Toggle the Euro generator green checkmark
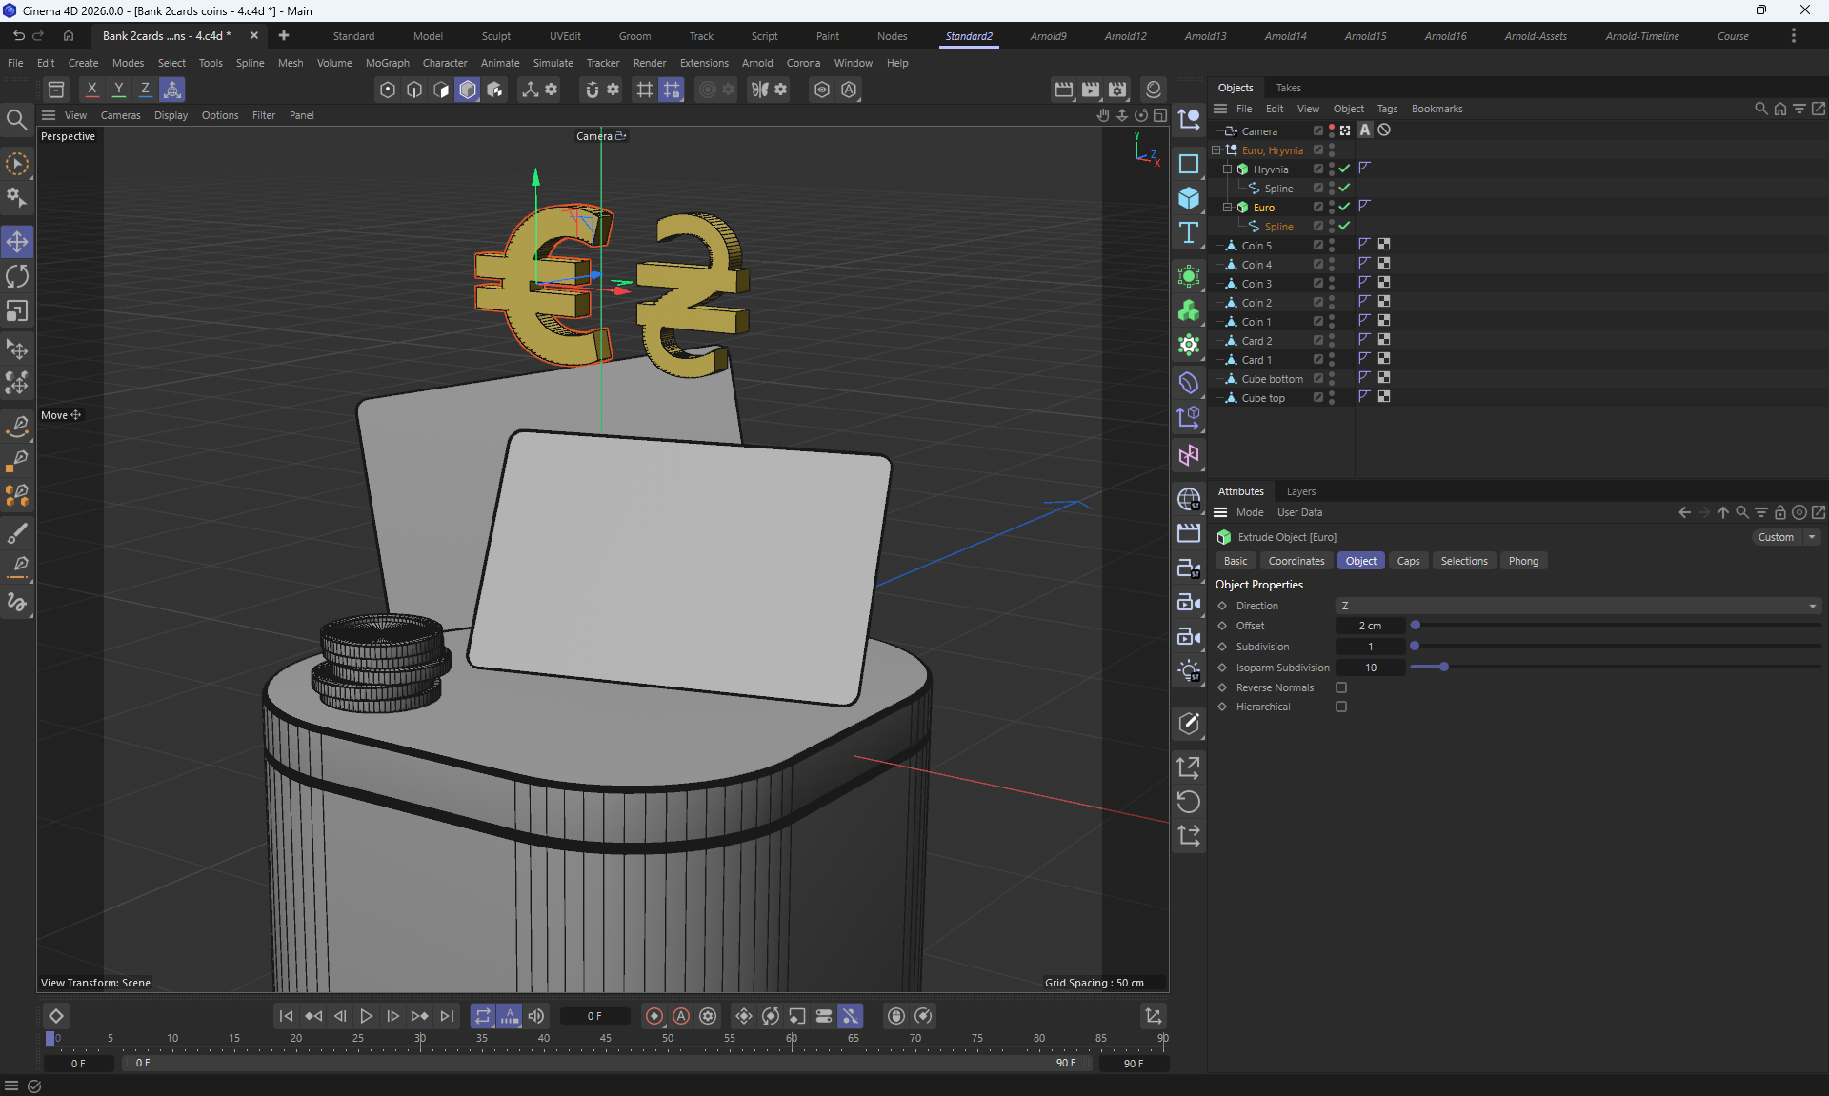 click(x=1344, y=207)
